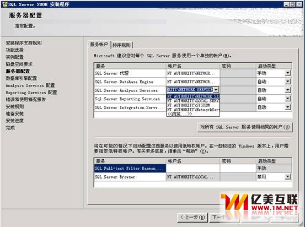
Task: Click 对所有 SQL Server 服务使用相同的帐户 button
Action: (245, 127)
